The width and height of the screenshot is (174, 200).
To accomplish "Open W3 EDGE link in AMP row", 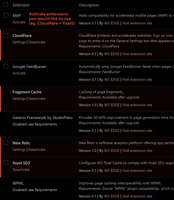I will [112, 23].
